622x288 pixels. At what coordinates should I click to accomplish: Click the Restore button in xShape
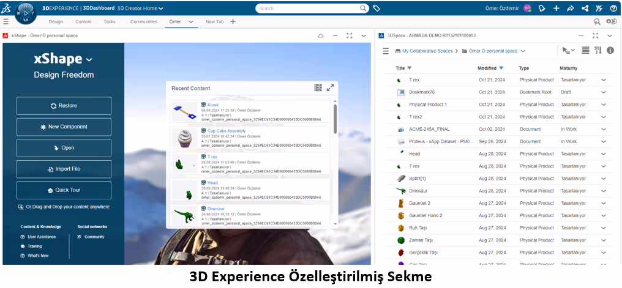pos(64,106)
